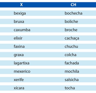Click the word mochila
96x93 pixels.
pyautogui.click(x=72, y=71)
